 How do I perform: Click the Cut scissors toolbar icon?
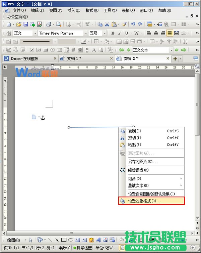coord(107,25)
